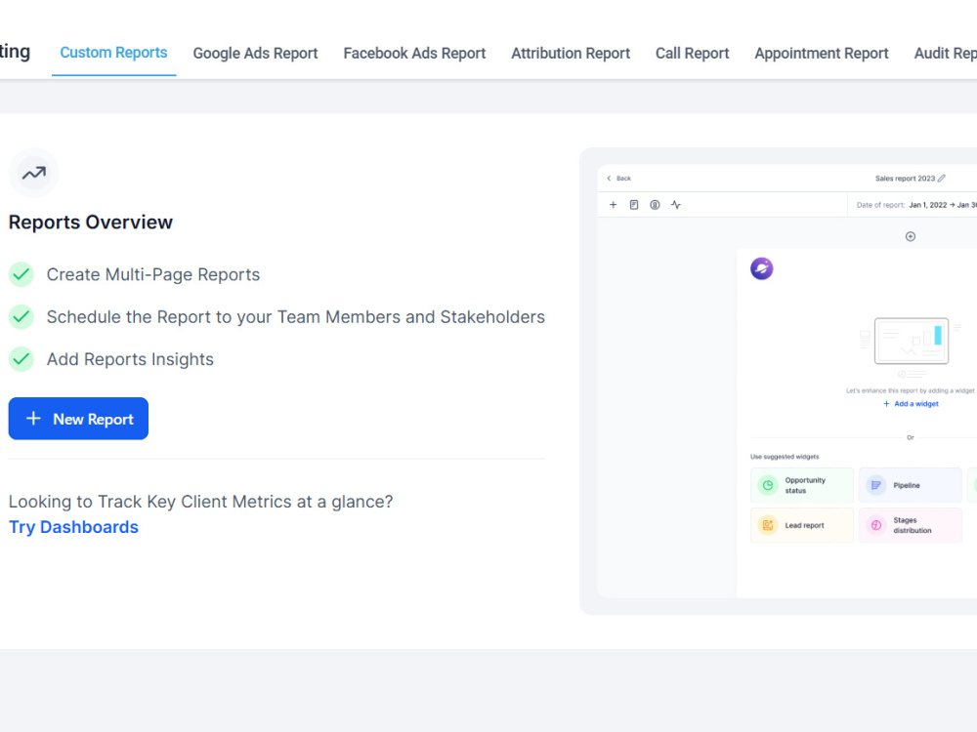Go to Attribution Report tab
The width and height of the screenshot is (977, 732).
tap(571, 54)
